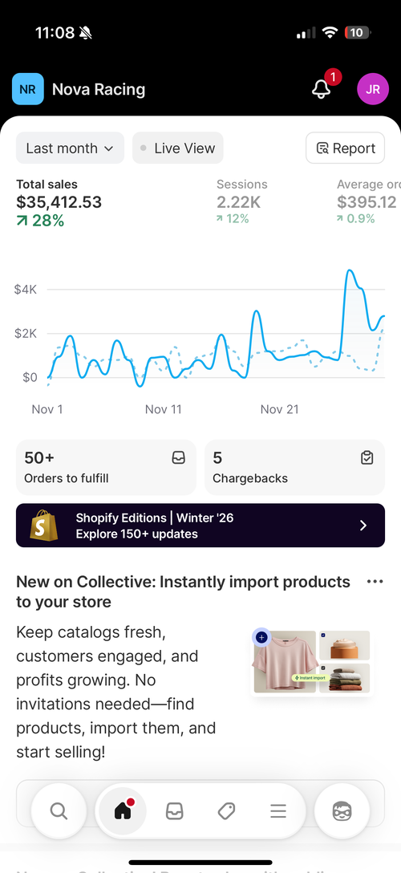Open the three-dot menu on Collective card

[x=375, y=582]
